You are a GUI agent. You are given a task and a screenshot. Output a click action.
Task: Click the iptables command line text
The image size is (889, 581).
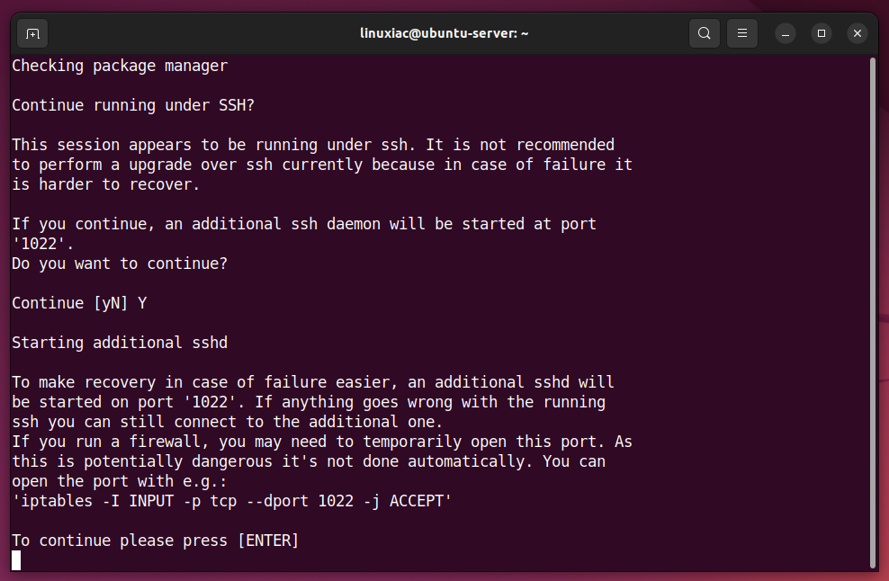231,501
